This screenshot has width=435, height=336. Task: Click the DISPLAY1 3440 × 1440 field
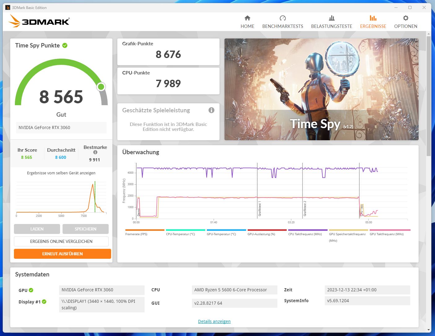pos(102,304)
